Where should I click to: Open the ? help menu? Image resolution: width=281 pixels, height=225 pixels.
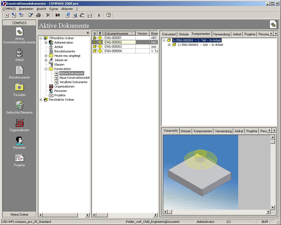pyautogui.click(x=77, y=9)
